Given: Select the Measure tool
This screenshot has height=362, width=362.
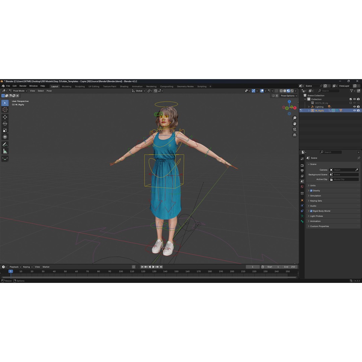Looking at the screenshot, I should [5, 151].
